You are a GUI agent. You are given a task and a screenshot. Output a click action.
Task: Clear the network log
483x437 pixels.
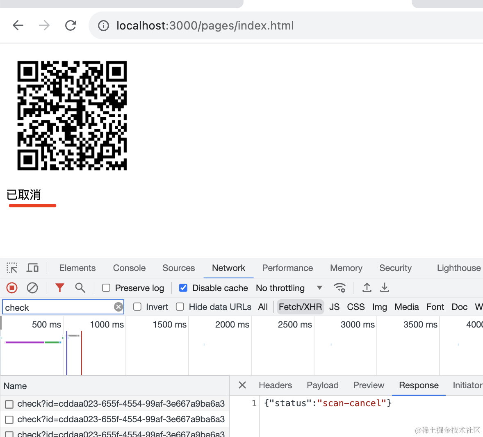coord(32,288)
